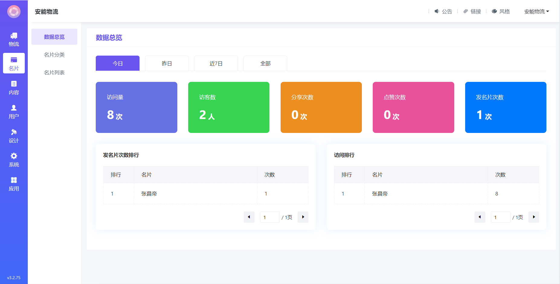The height and width of the screenshot is (284, 560).
Task: Click page number field in 访问排行
Action: pos(500,217)
